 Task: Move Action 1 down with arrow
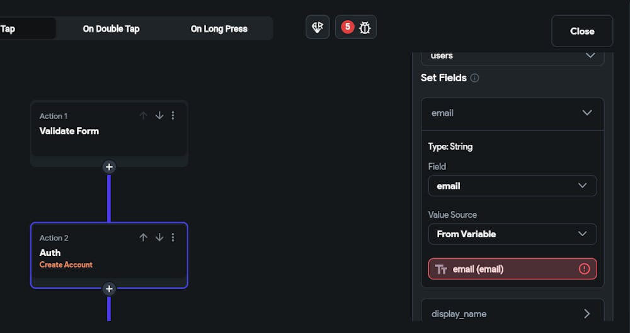point(159,116)
